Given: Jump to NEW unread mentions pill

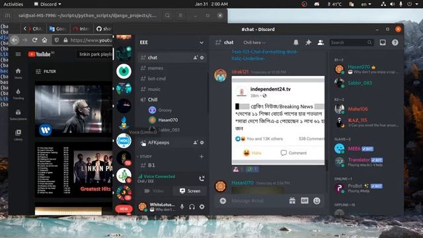Looking at the screenshot, I should (x=124, y=209).
